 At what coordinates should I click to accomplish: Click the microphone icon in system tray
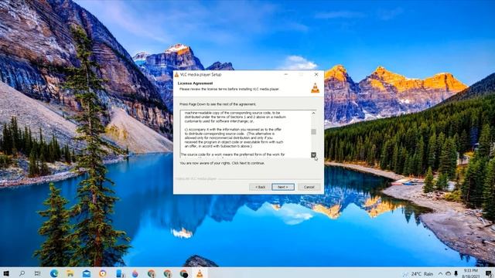[x=456, y=273]
